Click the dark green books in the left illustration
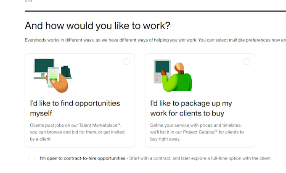Image resolution: width=286 pixels, height=173 pixels. [x=66, y=71]
